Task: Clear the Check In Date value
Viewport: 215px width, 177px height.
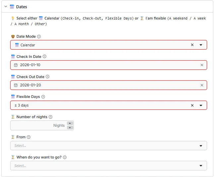Action: (202, 65)
